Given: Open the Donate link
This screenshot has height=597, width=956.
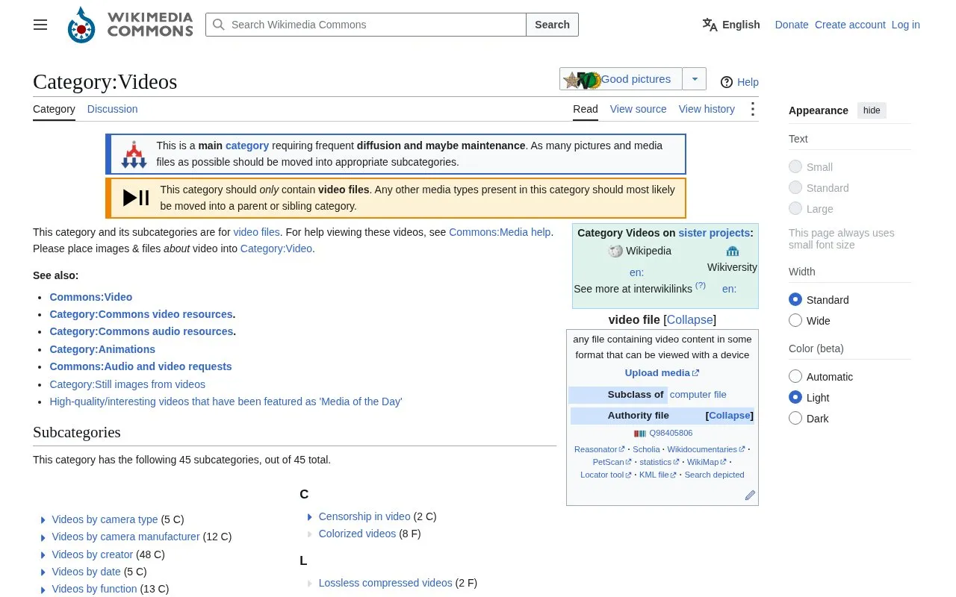Looking at the screenshot, I should coord(792,25).
